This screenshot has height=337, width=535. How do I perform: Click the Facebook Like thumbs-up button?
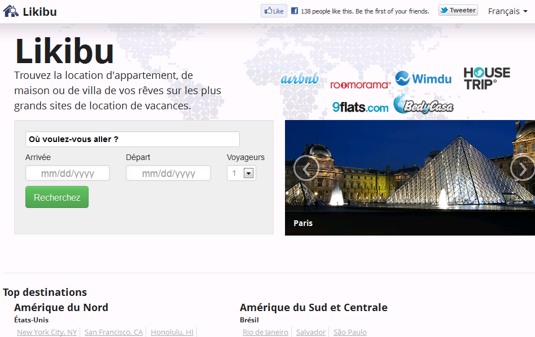[x=274, y=11]
